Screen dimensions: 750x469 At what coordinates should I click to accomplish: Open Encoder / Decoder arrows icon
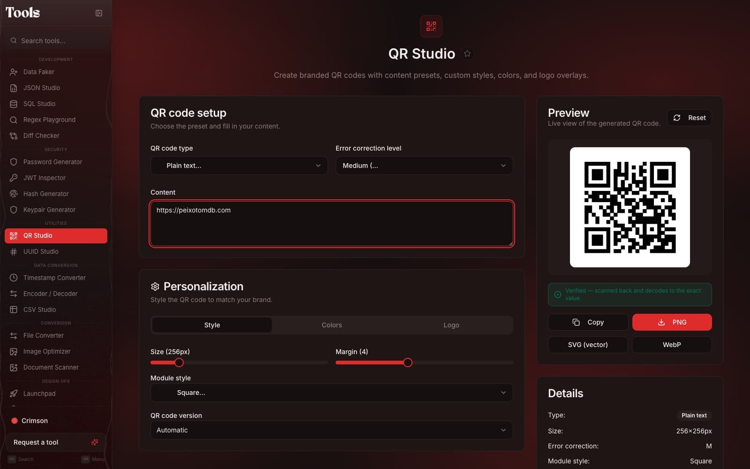click(14, 294)
